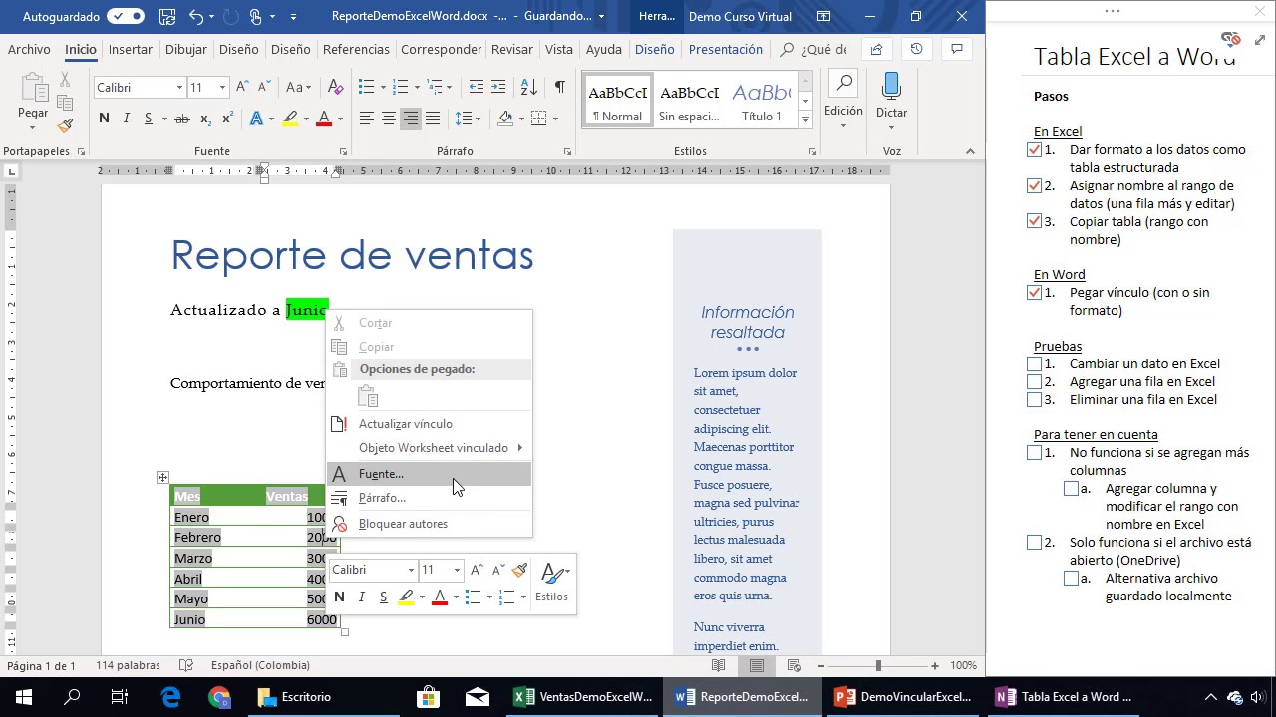The height and width of the screenshot is (717, 1276).
Task: Apply the Título 1 style
Action: click(761, 101)
